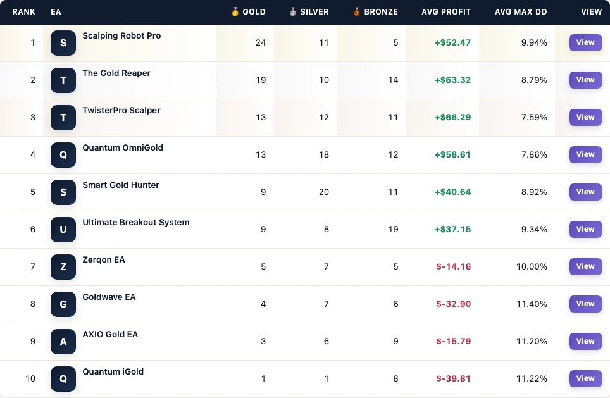Click the gold medal icon in header
This screenshot has height=398, width=610.
click(235, 11)
